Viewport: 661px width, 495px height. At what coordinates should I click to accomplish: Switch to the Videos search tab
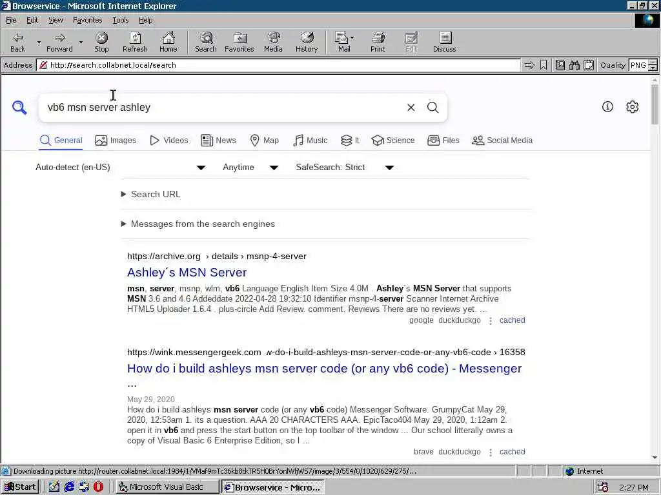pyautogui.click(x=168, y=140)
